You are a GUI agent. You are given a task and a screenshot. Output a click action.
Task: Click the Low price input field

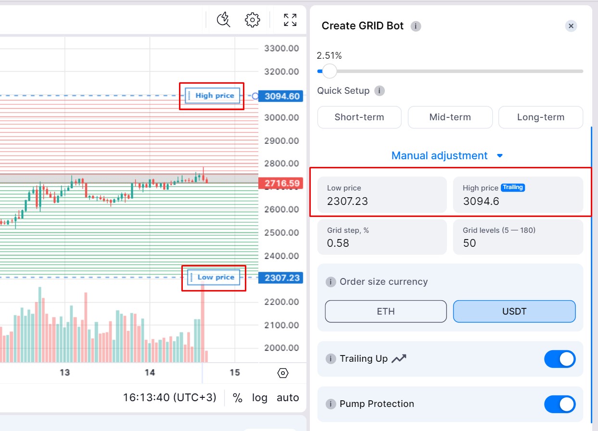[382, 195]
